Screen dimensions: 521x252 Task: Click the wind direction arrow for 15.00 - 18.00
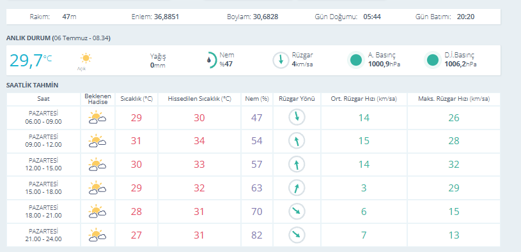(297, 188)
